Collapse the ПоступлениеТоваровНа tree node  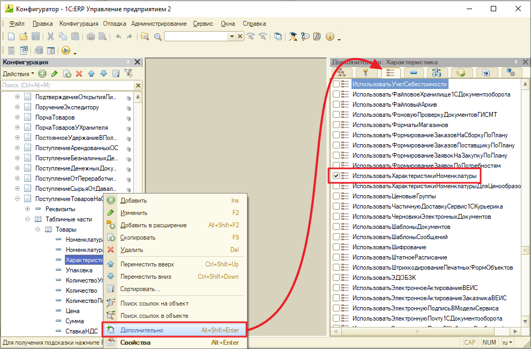point(17,198)
